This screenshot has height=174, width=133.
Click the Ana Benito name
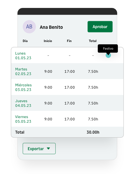[51, 27]
